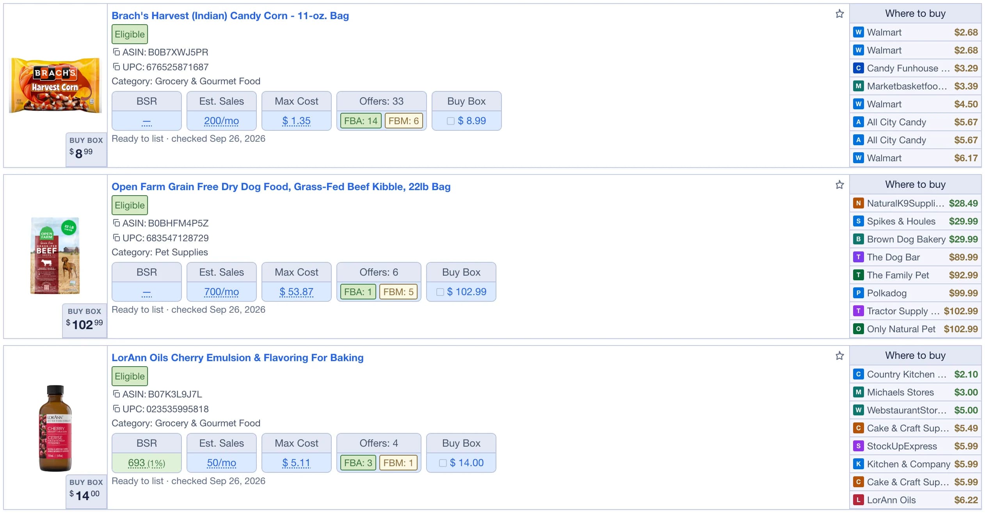
Task: Click the FBM: 5 offers badge
Action: (398, 292)
